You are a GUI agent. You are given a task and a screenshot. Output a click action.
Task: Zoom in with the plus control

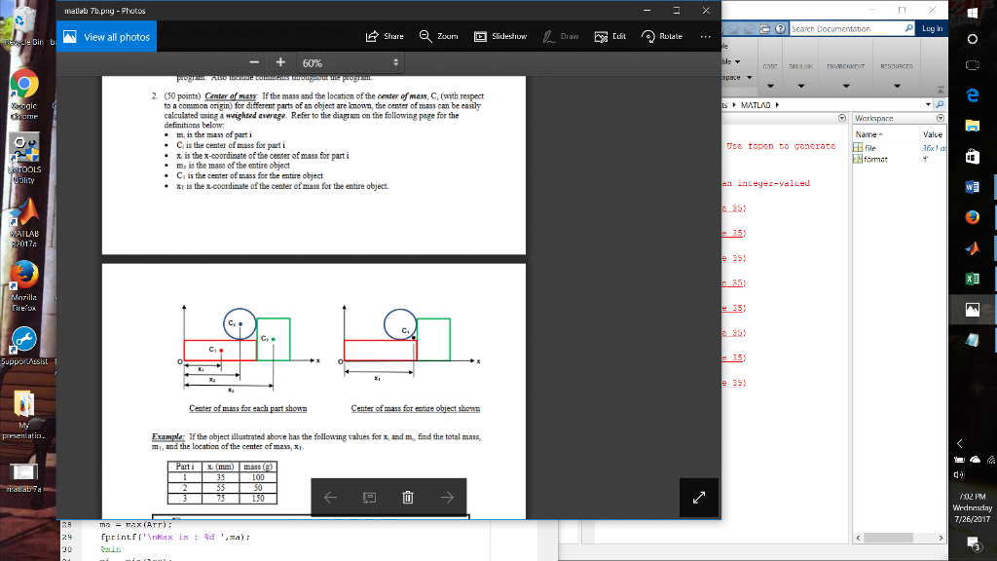coord(279,61)
